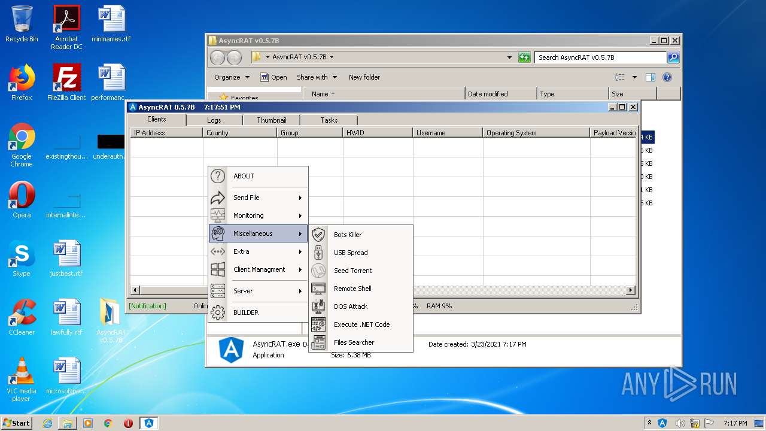Select Bots Killer menu entry
766x431 pixels.
point(361,235)
